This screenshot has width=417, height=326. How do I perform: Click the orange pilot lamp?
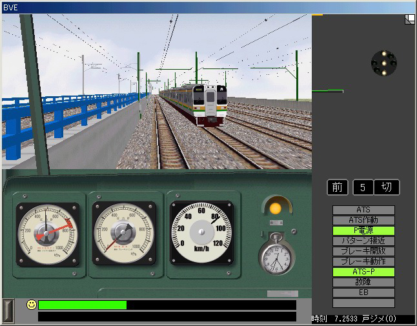(x=276, y=208)
